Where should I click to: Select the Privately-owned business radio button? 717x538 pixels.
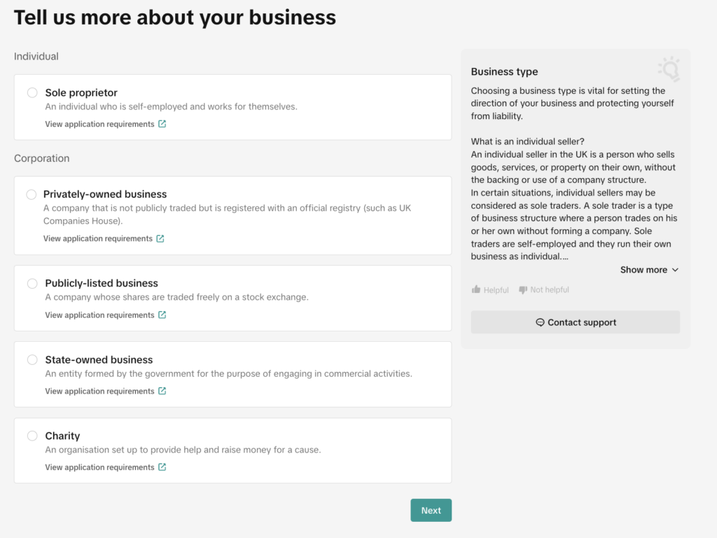pyautogui.click(x=31, y=194)
